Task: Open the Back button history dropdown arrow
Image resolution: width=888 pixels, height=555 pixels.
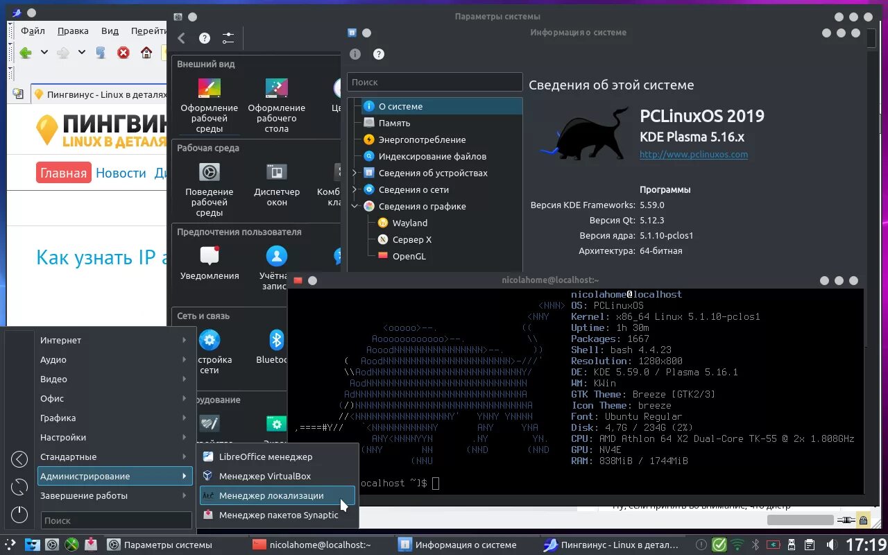Action: 44,53
